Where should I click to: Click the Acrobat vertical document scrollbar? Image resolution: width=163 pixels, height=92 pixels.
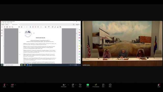[x=76, y=46]
